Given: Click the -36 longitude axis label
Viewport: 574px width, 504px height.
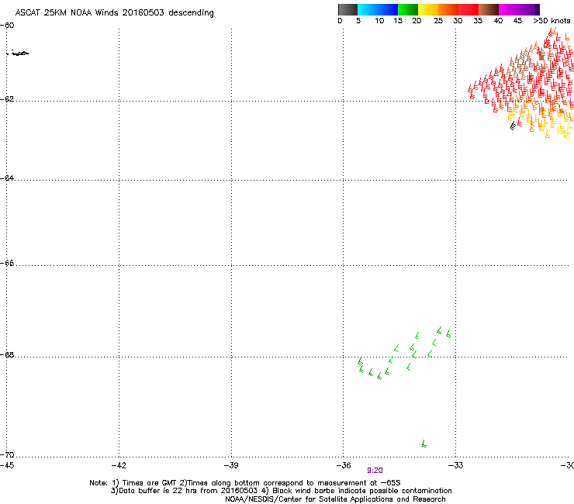Looking at the screenshot, I should pyautogui.click(x=344, y=465).
